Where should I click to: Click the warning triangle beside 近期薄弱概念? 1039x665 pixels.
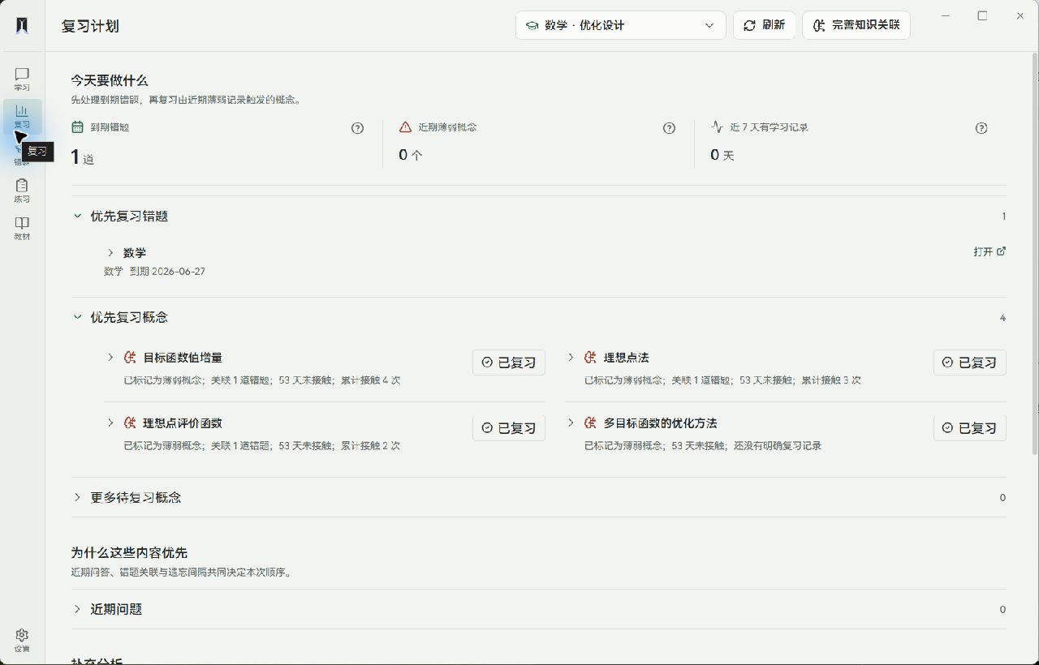tap(405, 127)
